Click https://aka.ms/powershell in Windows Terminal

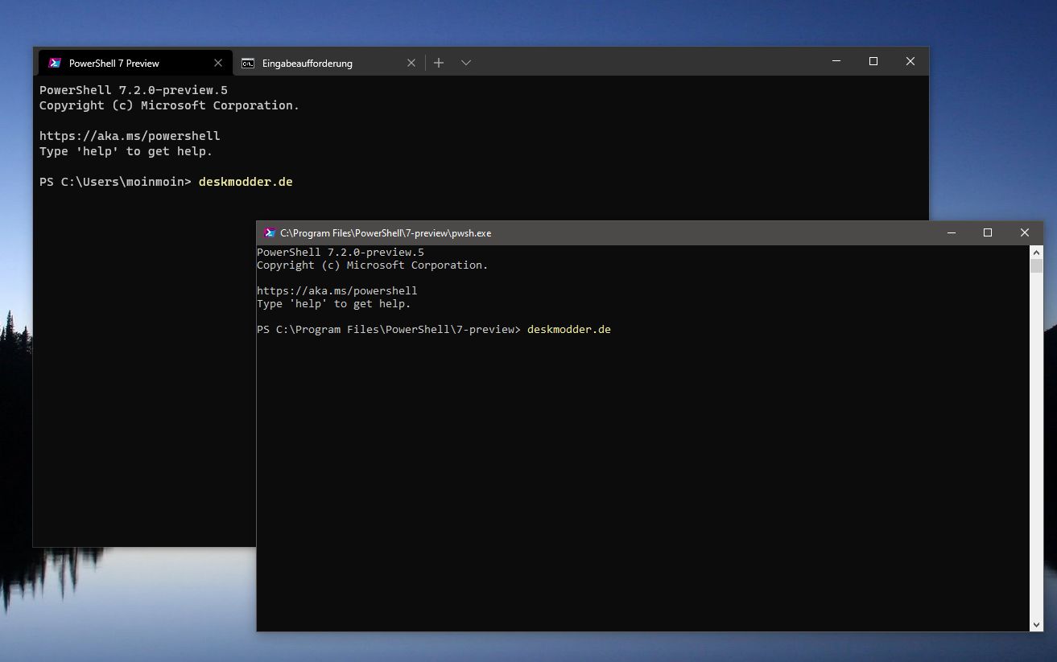(x=130, y=136)
